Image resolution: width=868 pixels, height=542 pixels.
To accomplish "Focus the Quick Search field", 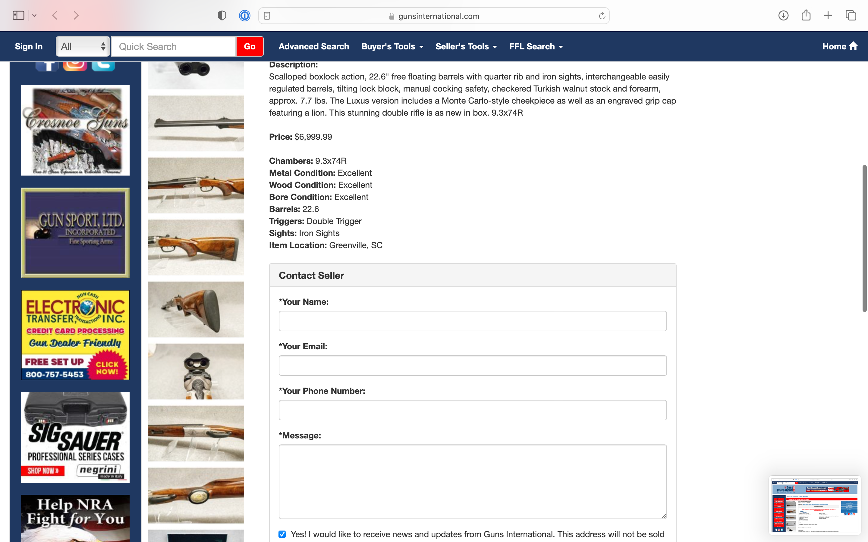I will (x=174, y=46).
